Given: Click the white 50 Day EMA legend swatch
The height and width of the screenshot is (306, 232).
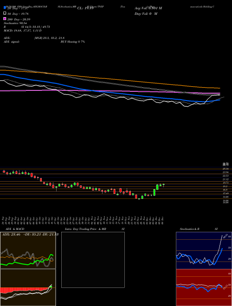Looking at the screenshot, I should (5, 13).
